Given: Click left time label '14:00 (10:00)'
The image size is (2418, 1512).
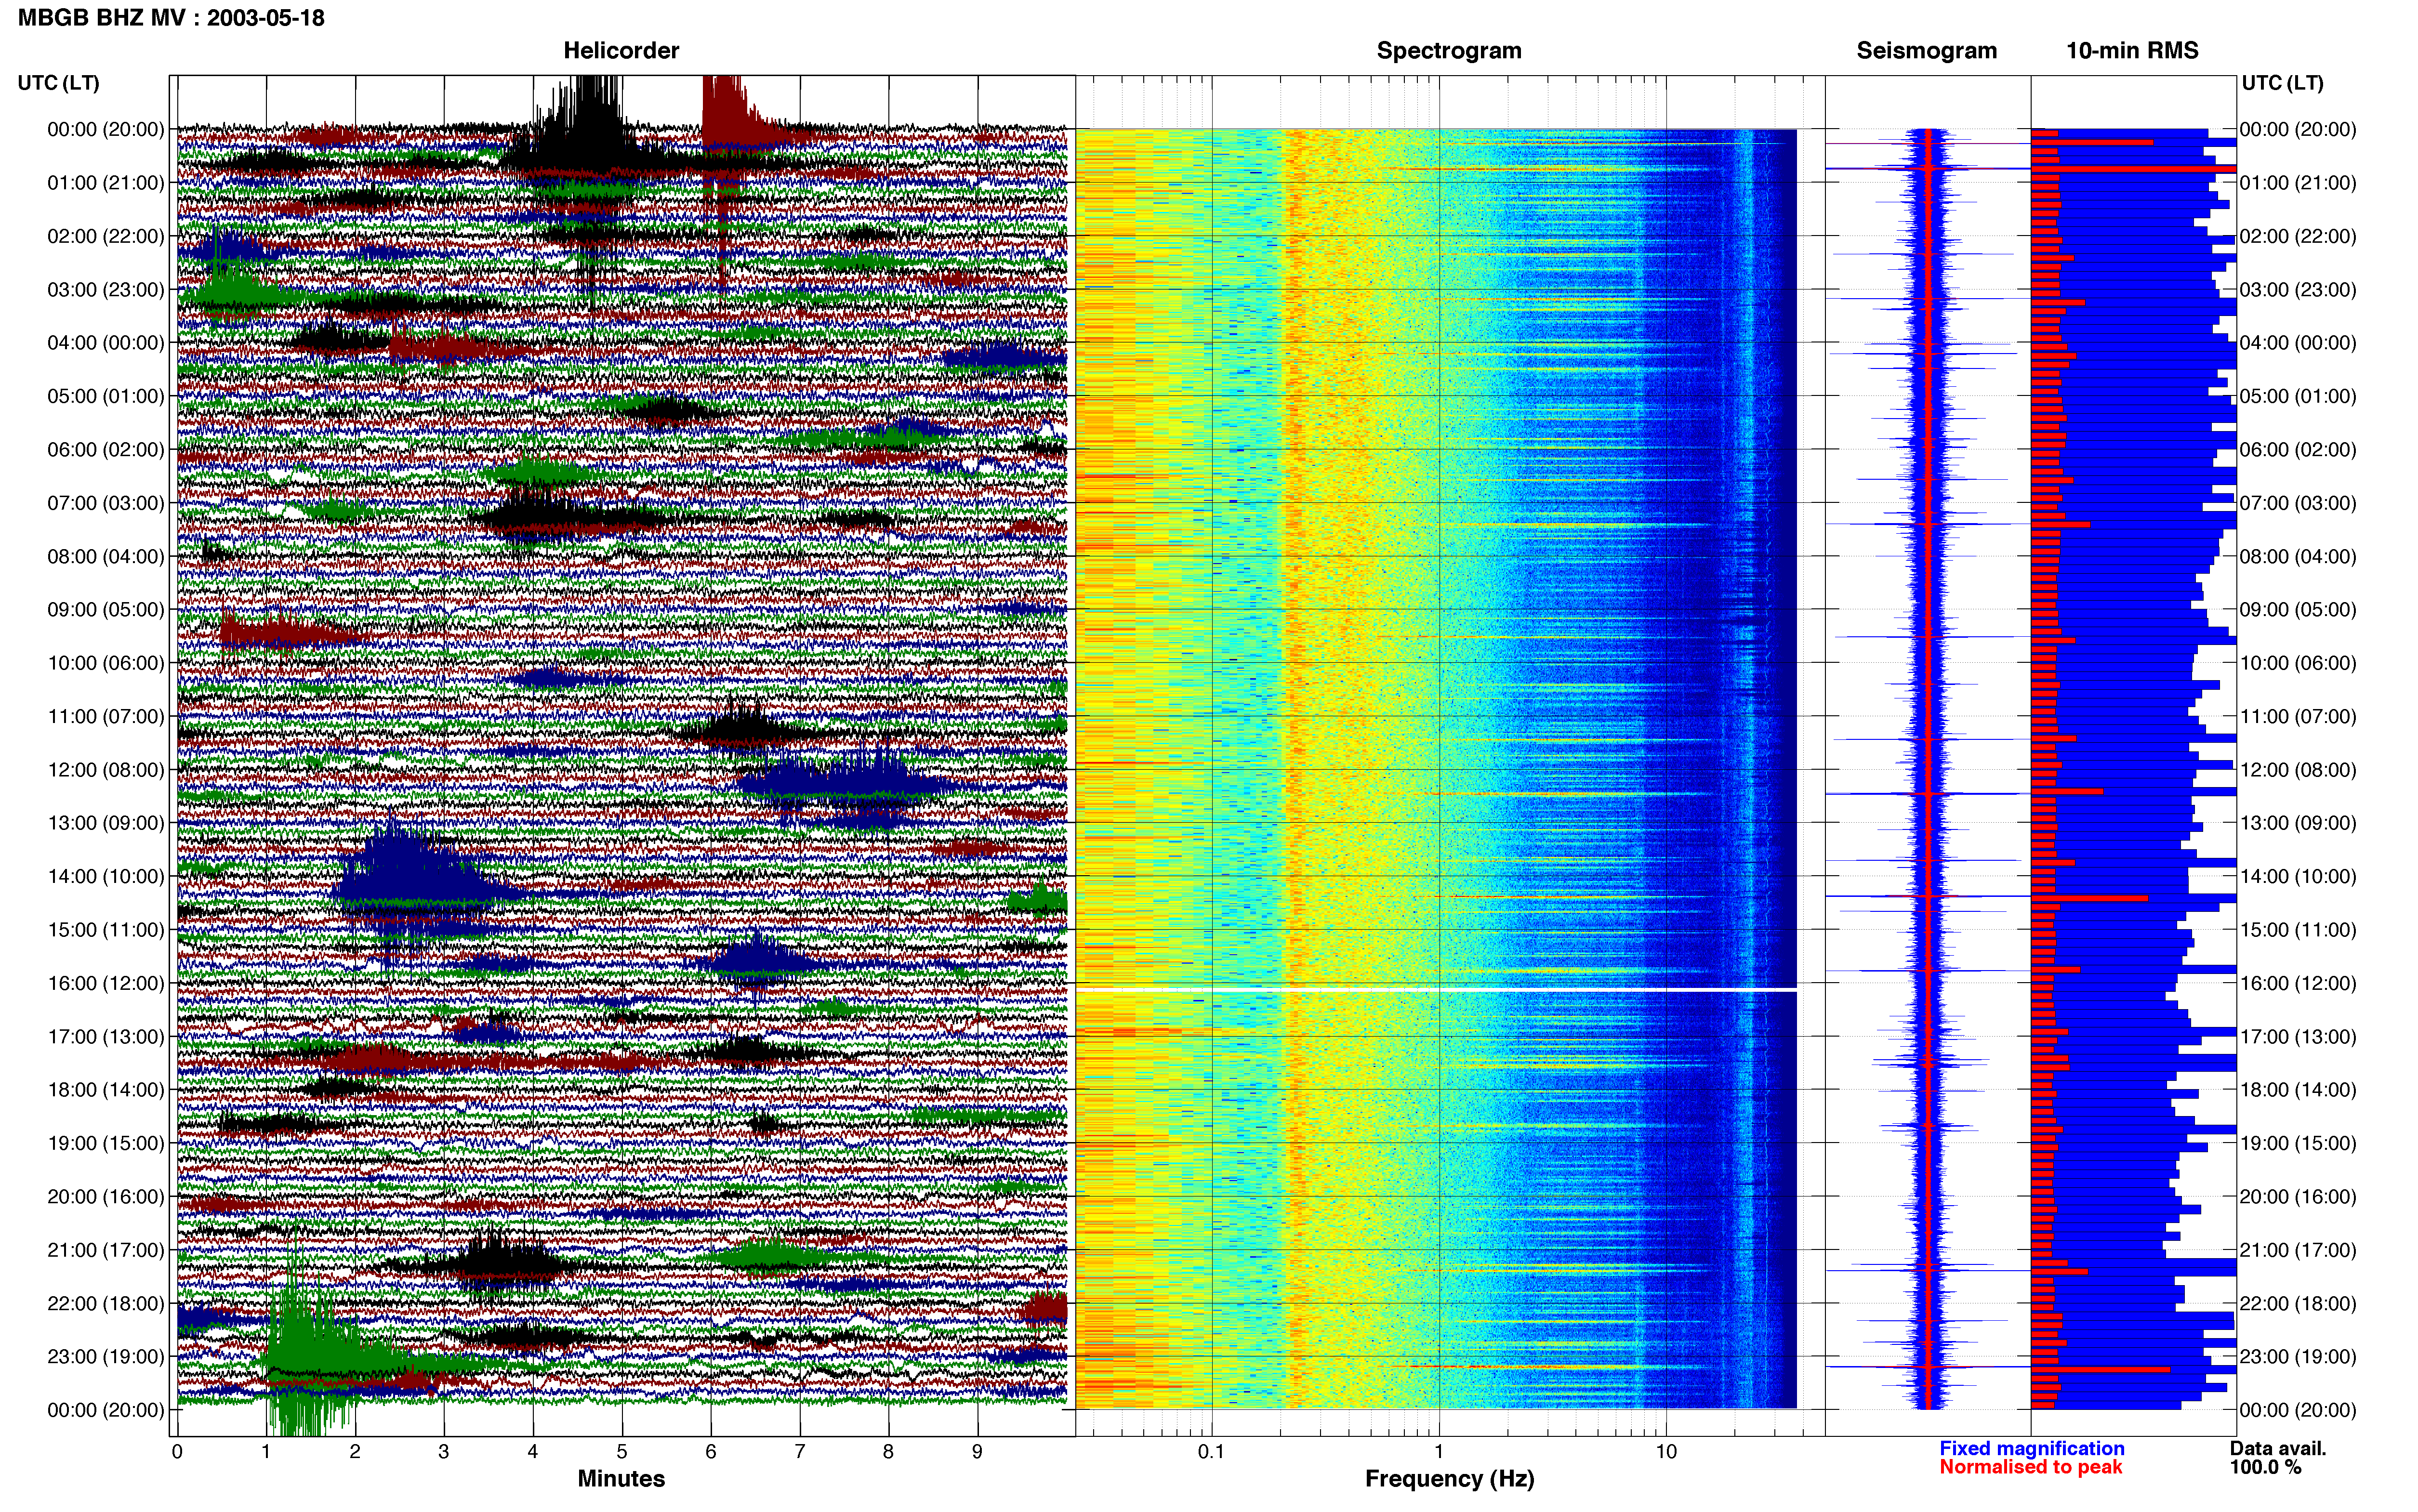Looking at the screenshot, I should coord(106,876).
